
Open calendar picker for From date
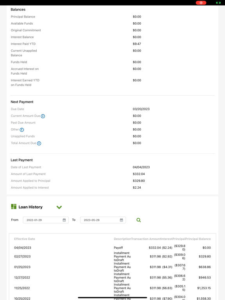click(64, 220)
